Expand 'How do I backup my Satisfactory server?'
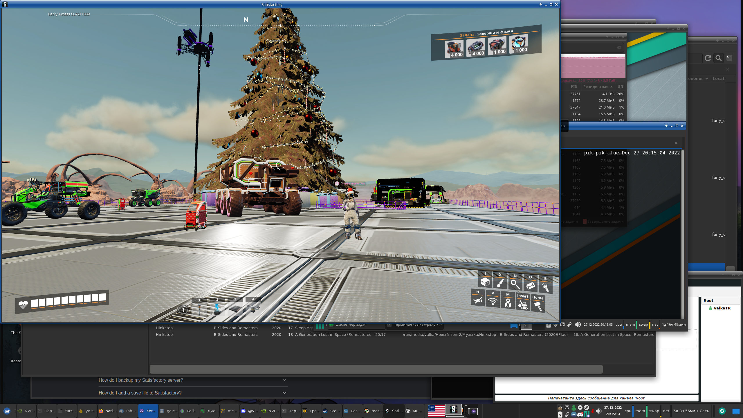743x418 pixels. click(193, 380)
